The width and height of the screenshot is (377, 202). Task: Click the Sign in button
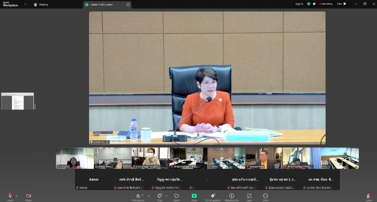[299, 4]
